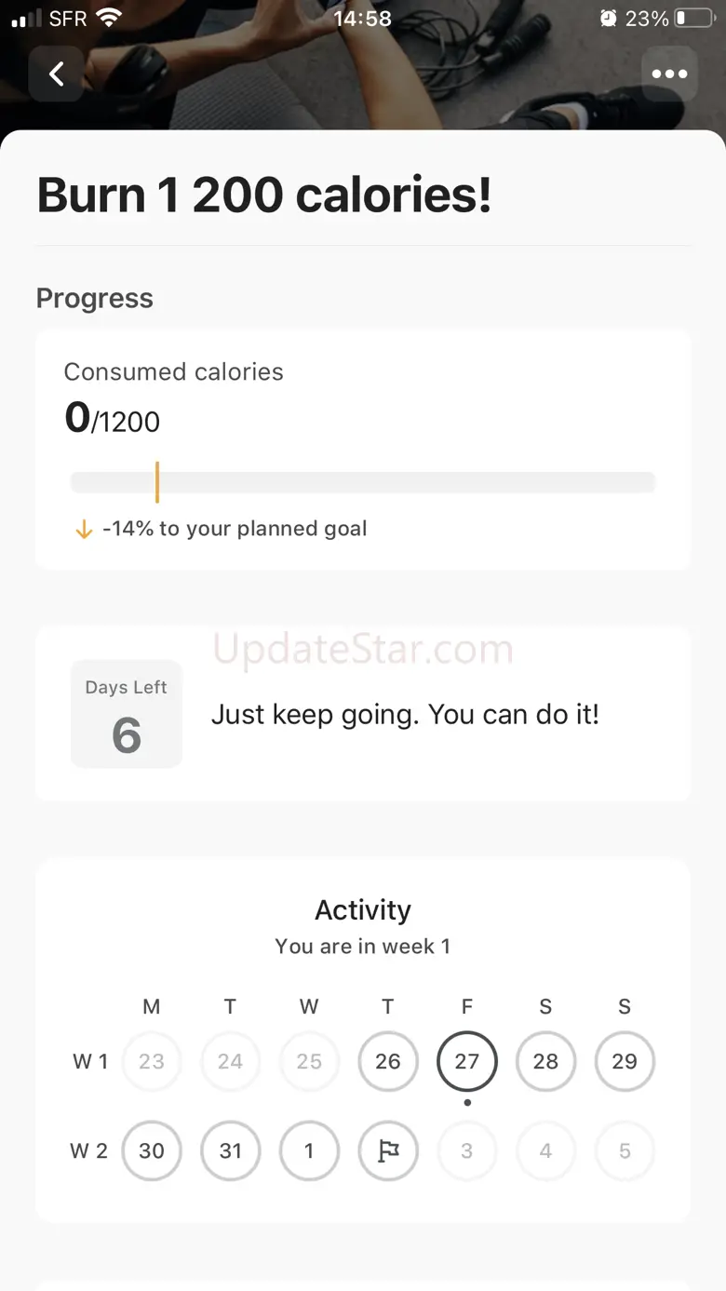
Task: Tap the status bar clock time
Action: [362, 19]
